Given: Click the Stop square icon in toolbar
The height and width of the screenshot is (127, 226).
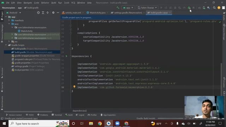Looking at the screenshot, I should pos(194,8).
